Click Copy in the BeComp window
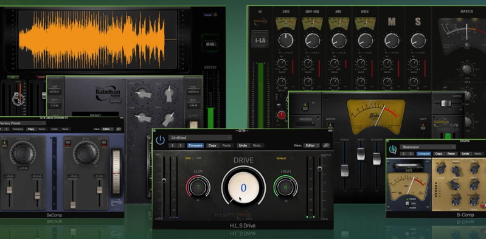The width and height of the screenshot is (486, 239). tap(30, 129)
